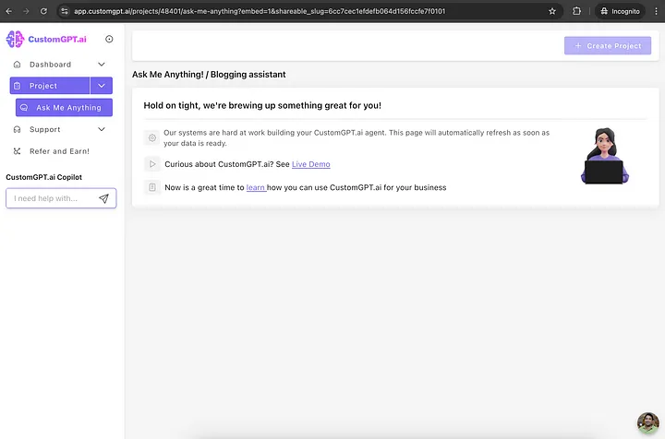Bookmark this page with the star icon
The image size is (665, 439).
(552, 11)
